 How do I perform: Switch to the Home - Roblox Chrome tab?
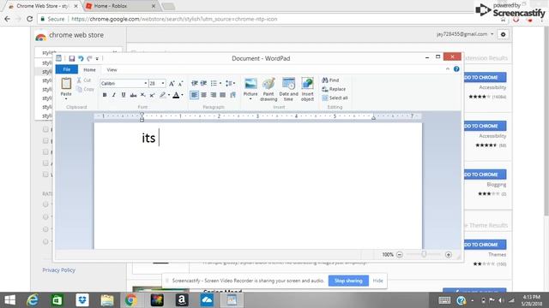click(x=120, y=6)
